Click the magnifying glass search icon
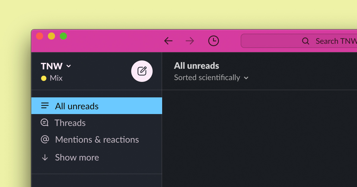This screenshot has width=357, height=187. click(x=306, y=41)
